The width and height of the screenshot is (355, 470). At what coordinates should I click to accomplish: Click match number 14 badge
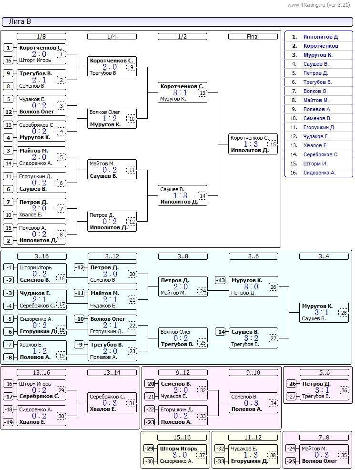(202, 196)
